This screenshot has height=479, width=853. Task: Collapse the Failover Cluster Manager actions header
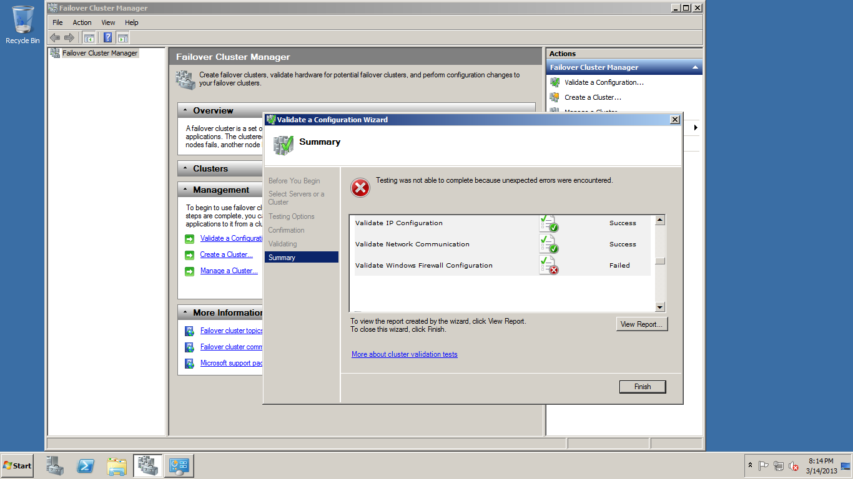point(695,67)
